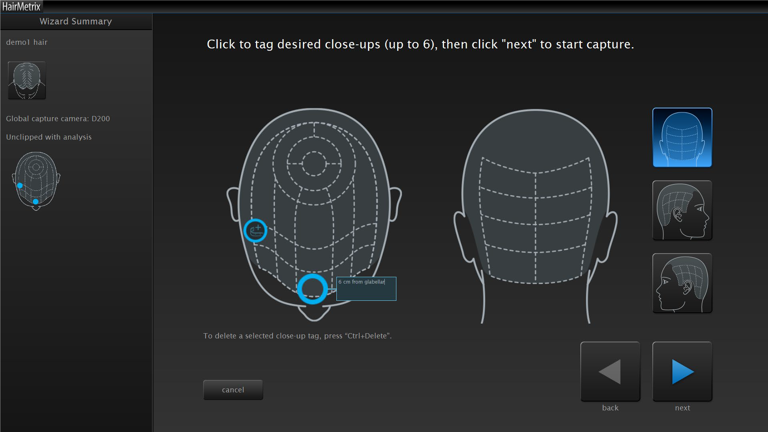This screenshot has width=768, height=432.
Task: Select the left-facing profile view icon
Action: [x=682, y=283]
